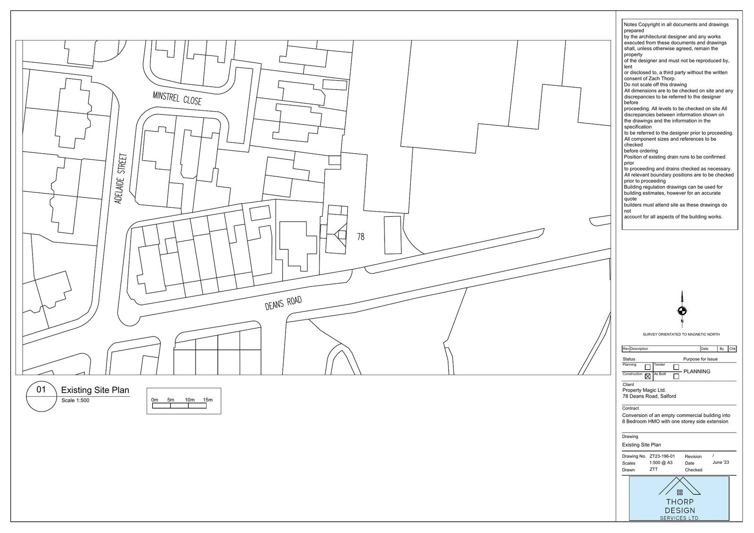Click the Adelaide Street label
Viewport: 754px width, 533px height.
tap(121, 178)
